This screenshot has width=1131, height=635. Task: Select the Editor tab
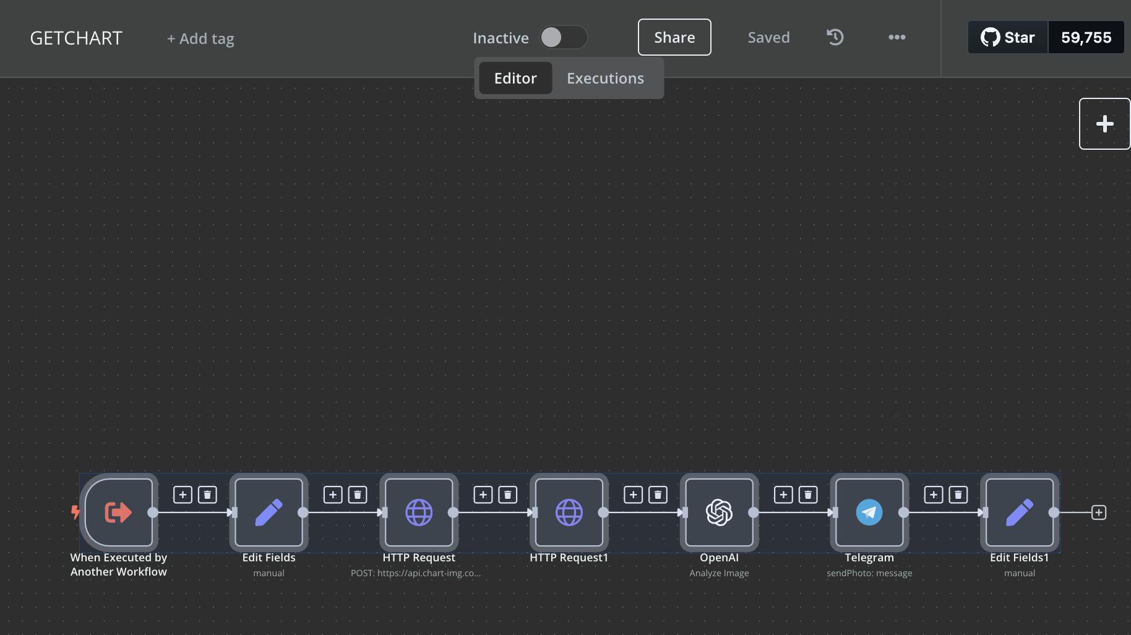click(x=515, y=78)
